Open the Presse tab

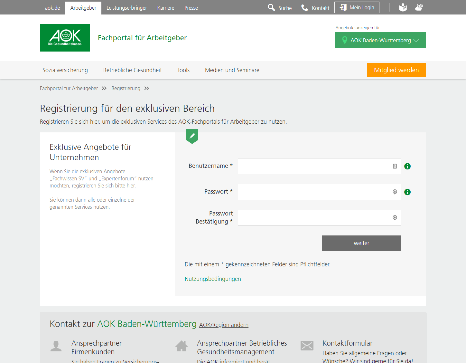point(191,8)
